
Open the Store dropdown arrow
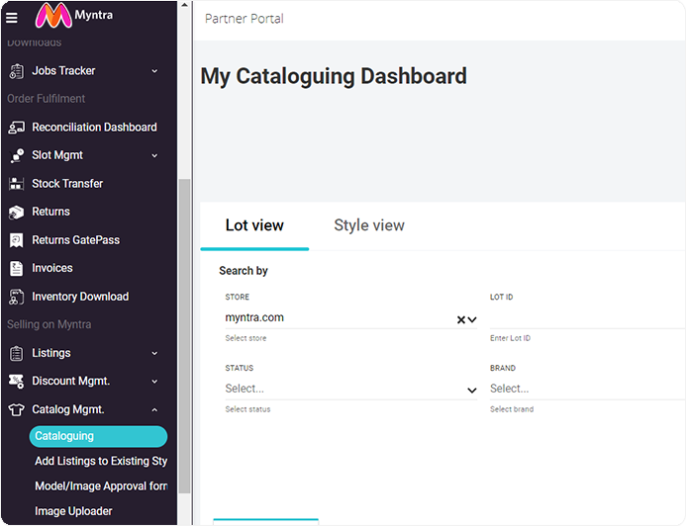point(472,319)
